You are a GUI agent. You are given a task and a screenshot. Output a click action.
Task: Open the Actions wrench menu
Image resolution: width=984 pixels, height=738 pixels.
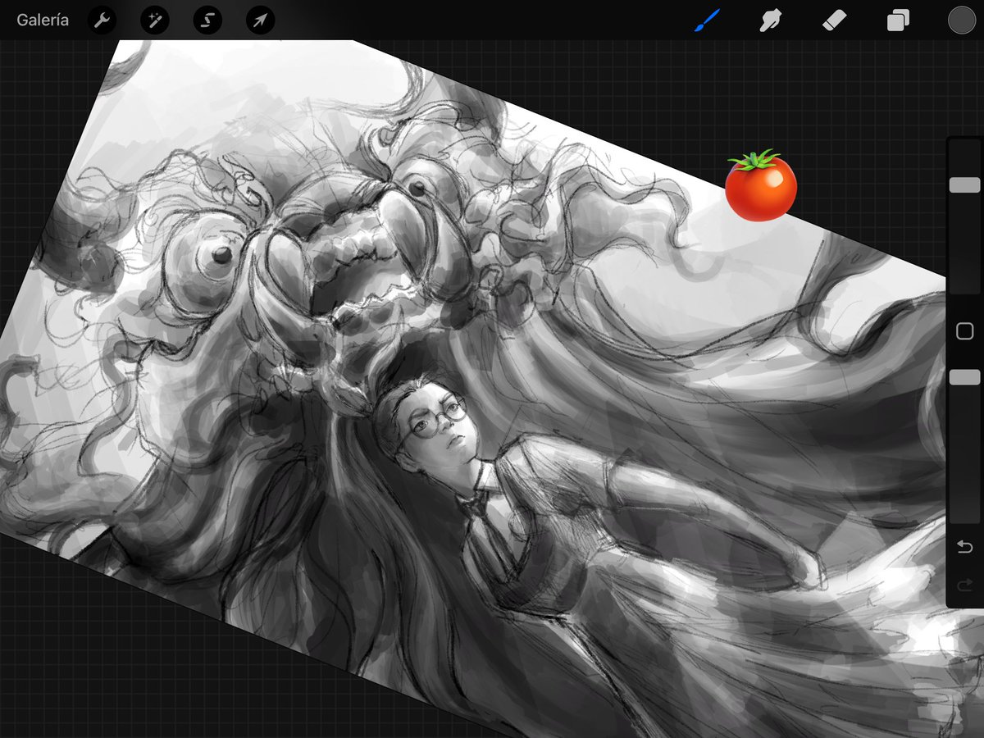click(102, 20)
